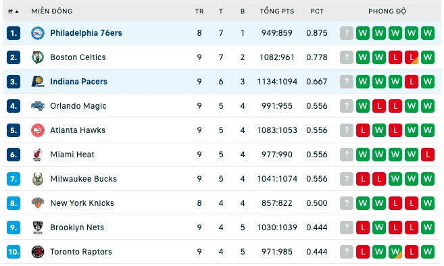
Task: Click the Atlanta Hawks logo
Action: tap(38, 130)
